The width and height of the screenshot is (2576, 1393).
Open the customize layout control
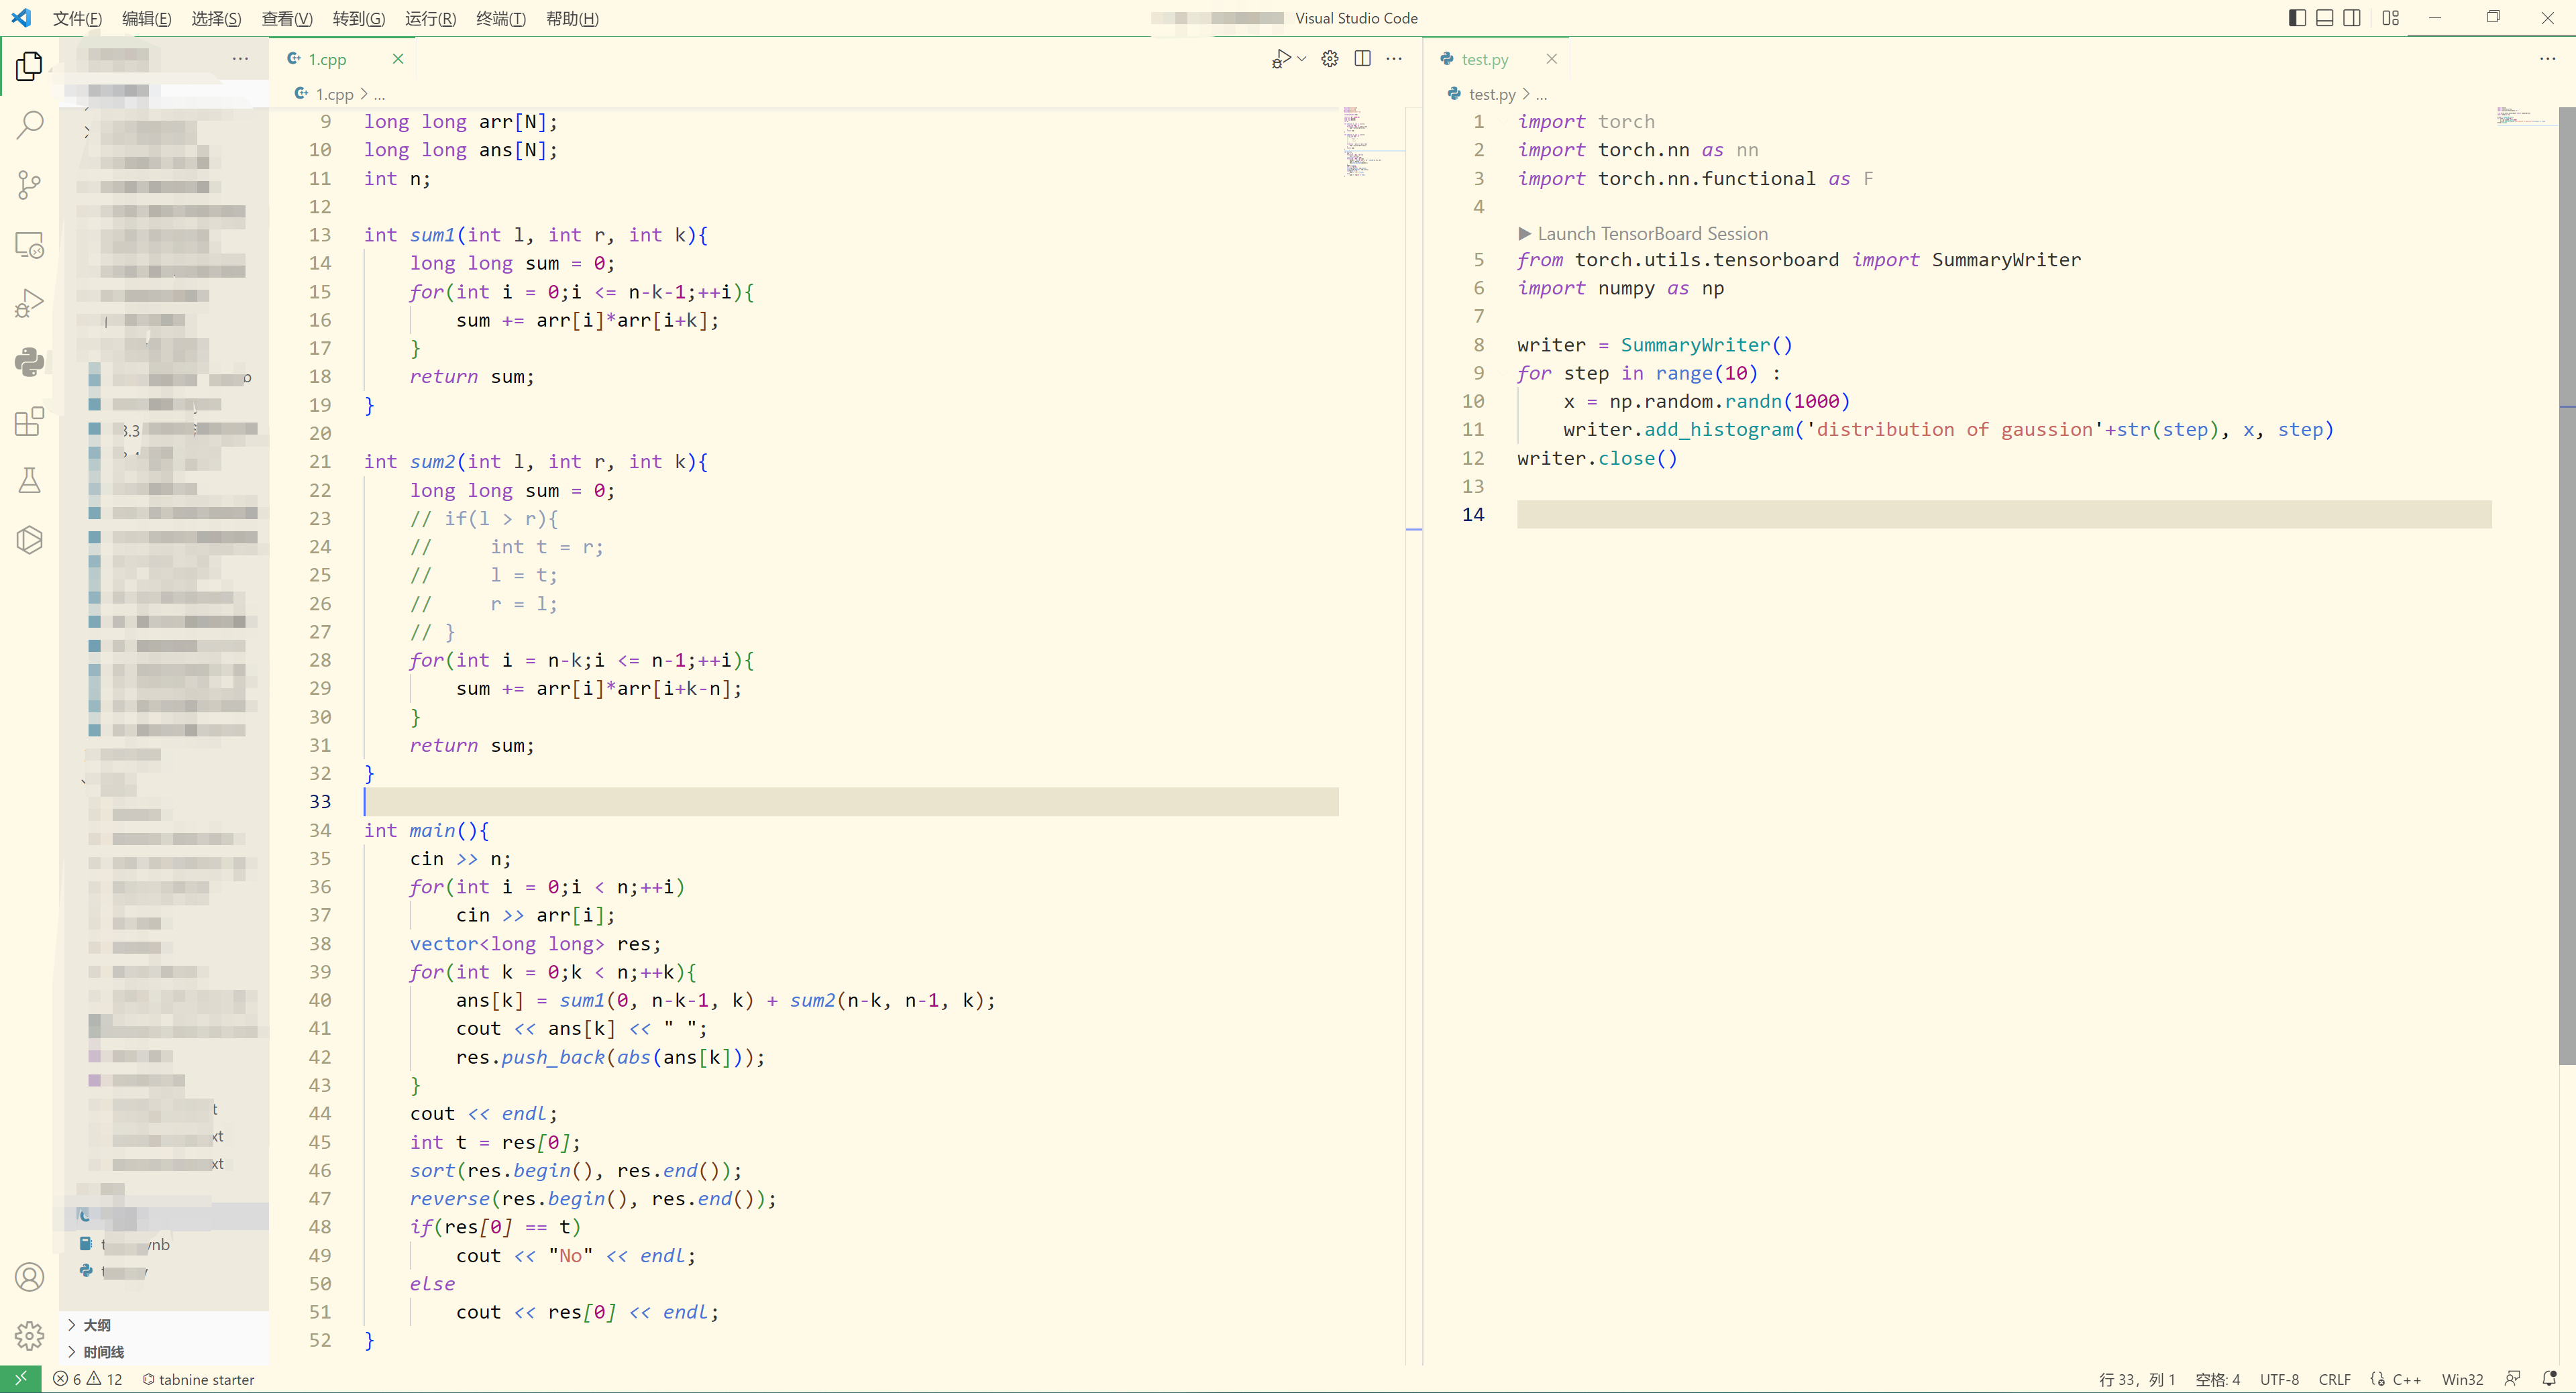[x=2391, y=18]
